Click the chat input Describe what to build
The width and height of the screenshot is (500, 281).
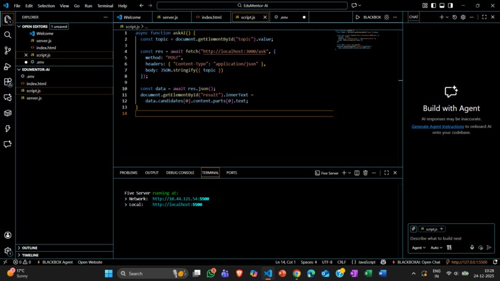coord(451,239)
